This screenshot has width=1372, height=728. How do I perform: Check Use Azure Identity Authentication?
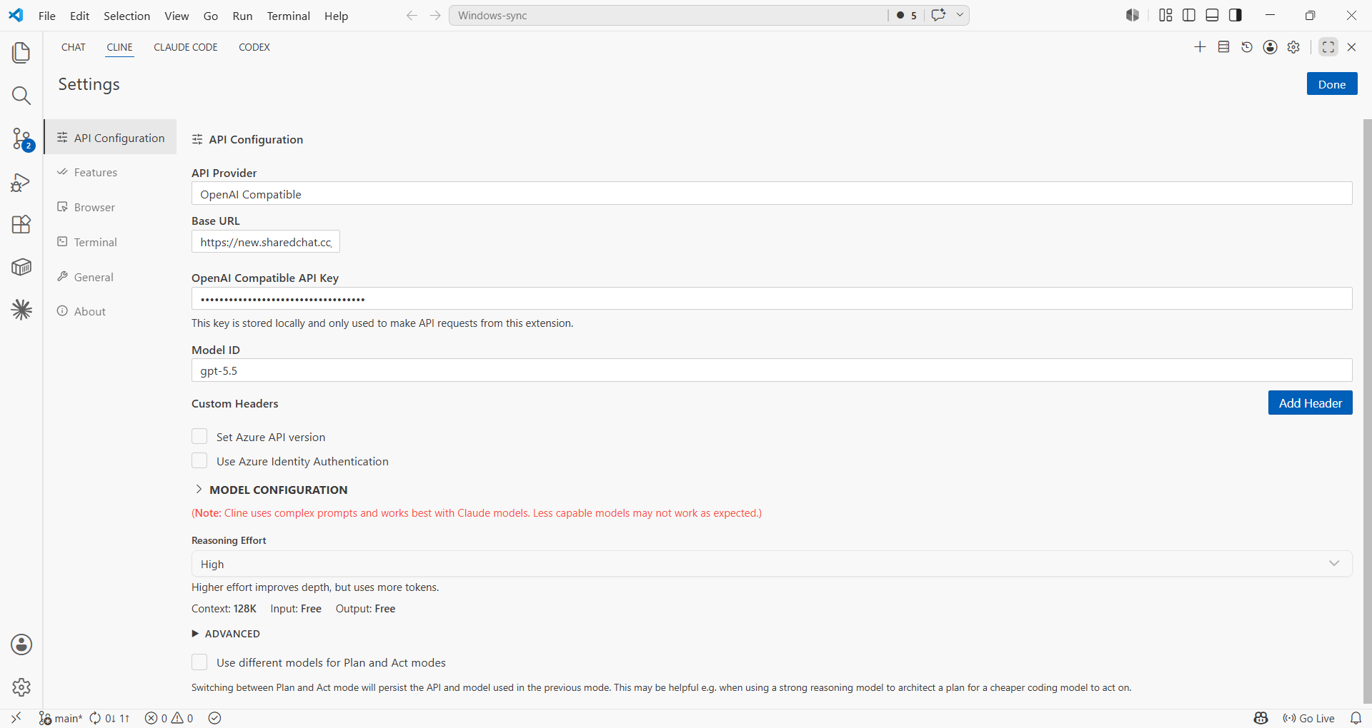(x=199, y=460)
